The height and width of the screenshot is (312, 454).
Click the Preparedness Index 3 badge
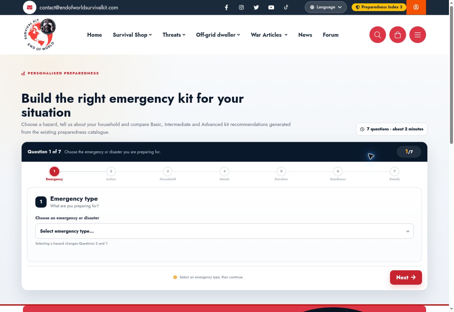379,7
